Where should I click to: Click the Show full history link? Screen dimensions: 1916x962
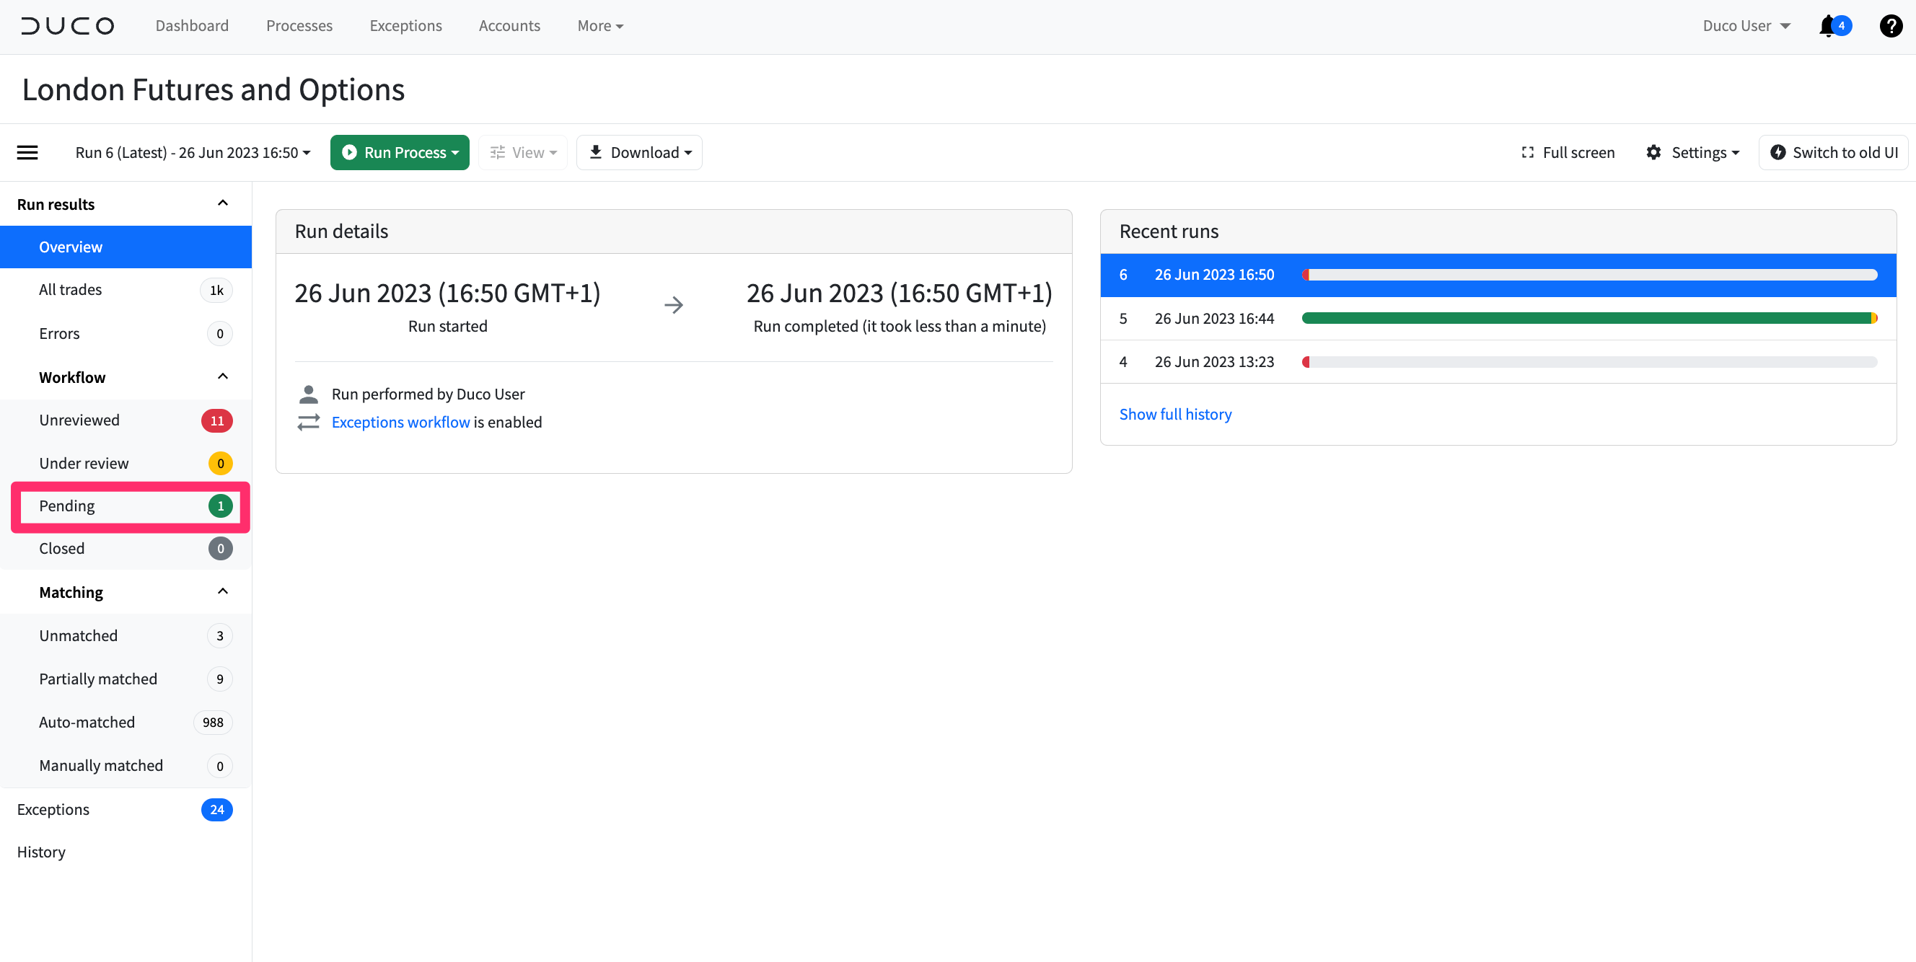tap(1175, 414)
